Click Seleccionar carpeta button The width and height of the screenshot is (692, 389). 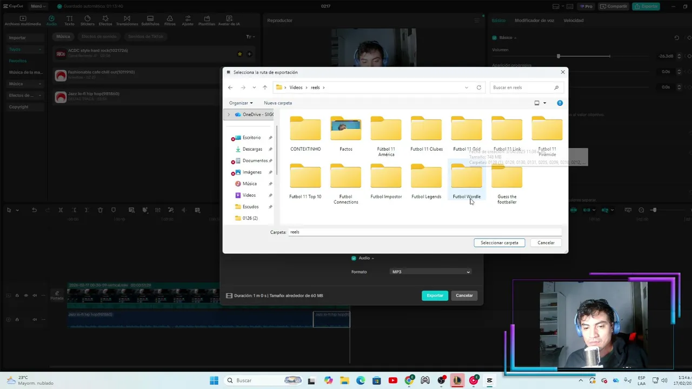500,243
